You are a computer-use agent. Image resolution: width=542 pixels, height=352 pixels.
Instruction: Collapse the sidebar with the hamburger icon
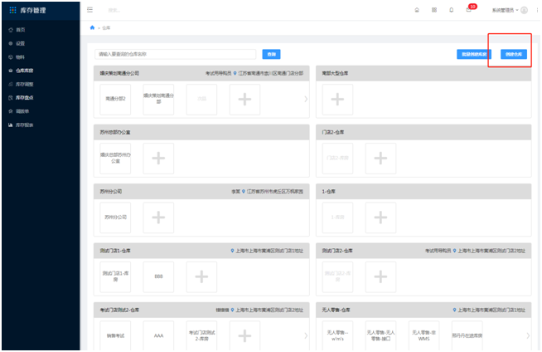pos(90,10)
